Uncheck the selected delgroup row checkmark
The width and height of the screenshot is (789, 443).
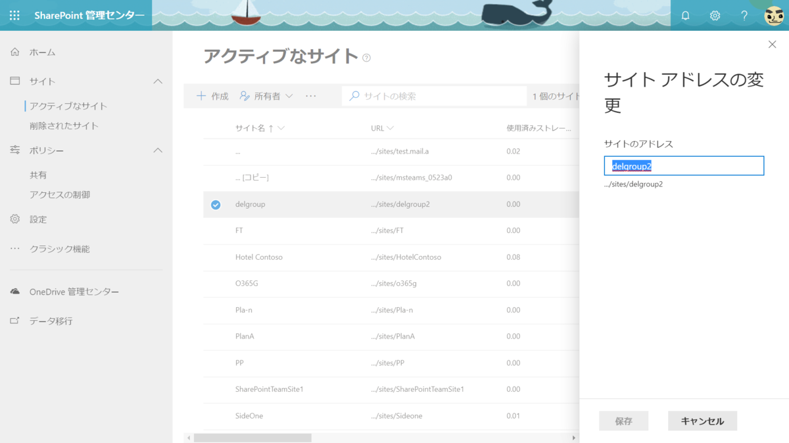click(216, 205)
